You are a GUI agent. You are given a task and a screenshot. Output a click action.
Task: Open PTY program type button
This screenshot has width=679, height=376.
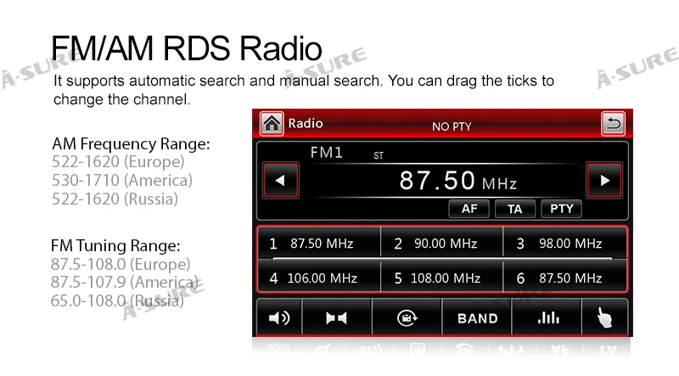561,209
